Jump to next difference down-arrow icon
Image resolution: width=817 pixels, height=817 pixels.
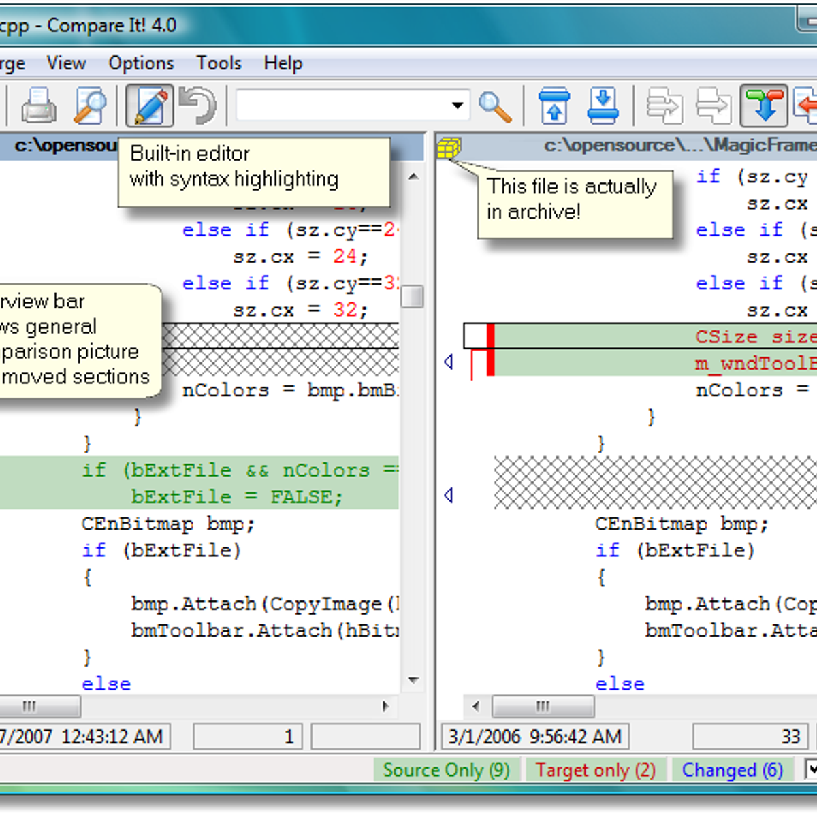click(603, 106)
